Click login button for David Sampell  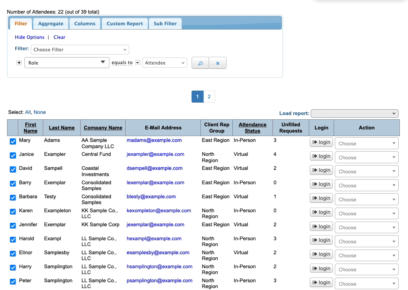point(321,170)
